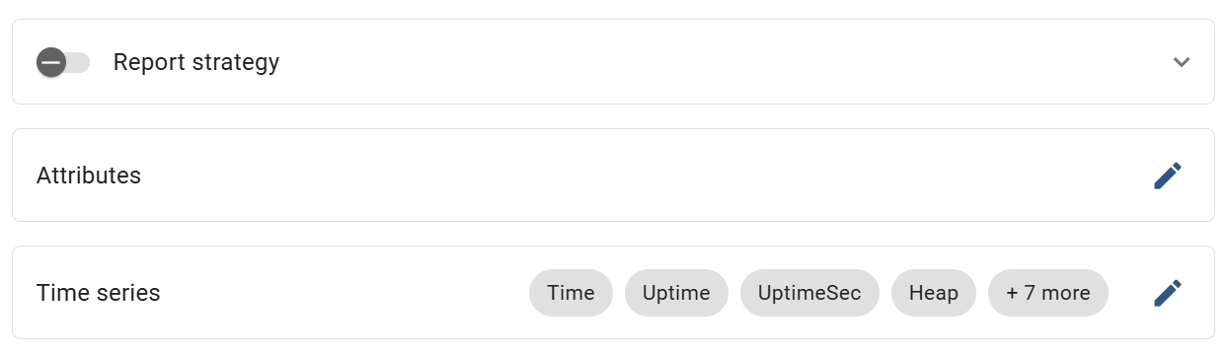Click the Time series label text

pos(99,293)
